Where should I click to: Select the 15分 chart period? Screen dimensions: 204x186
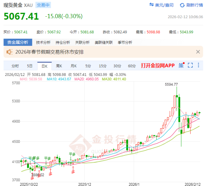[x=103, y=66]
